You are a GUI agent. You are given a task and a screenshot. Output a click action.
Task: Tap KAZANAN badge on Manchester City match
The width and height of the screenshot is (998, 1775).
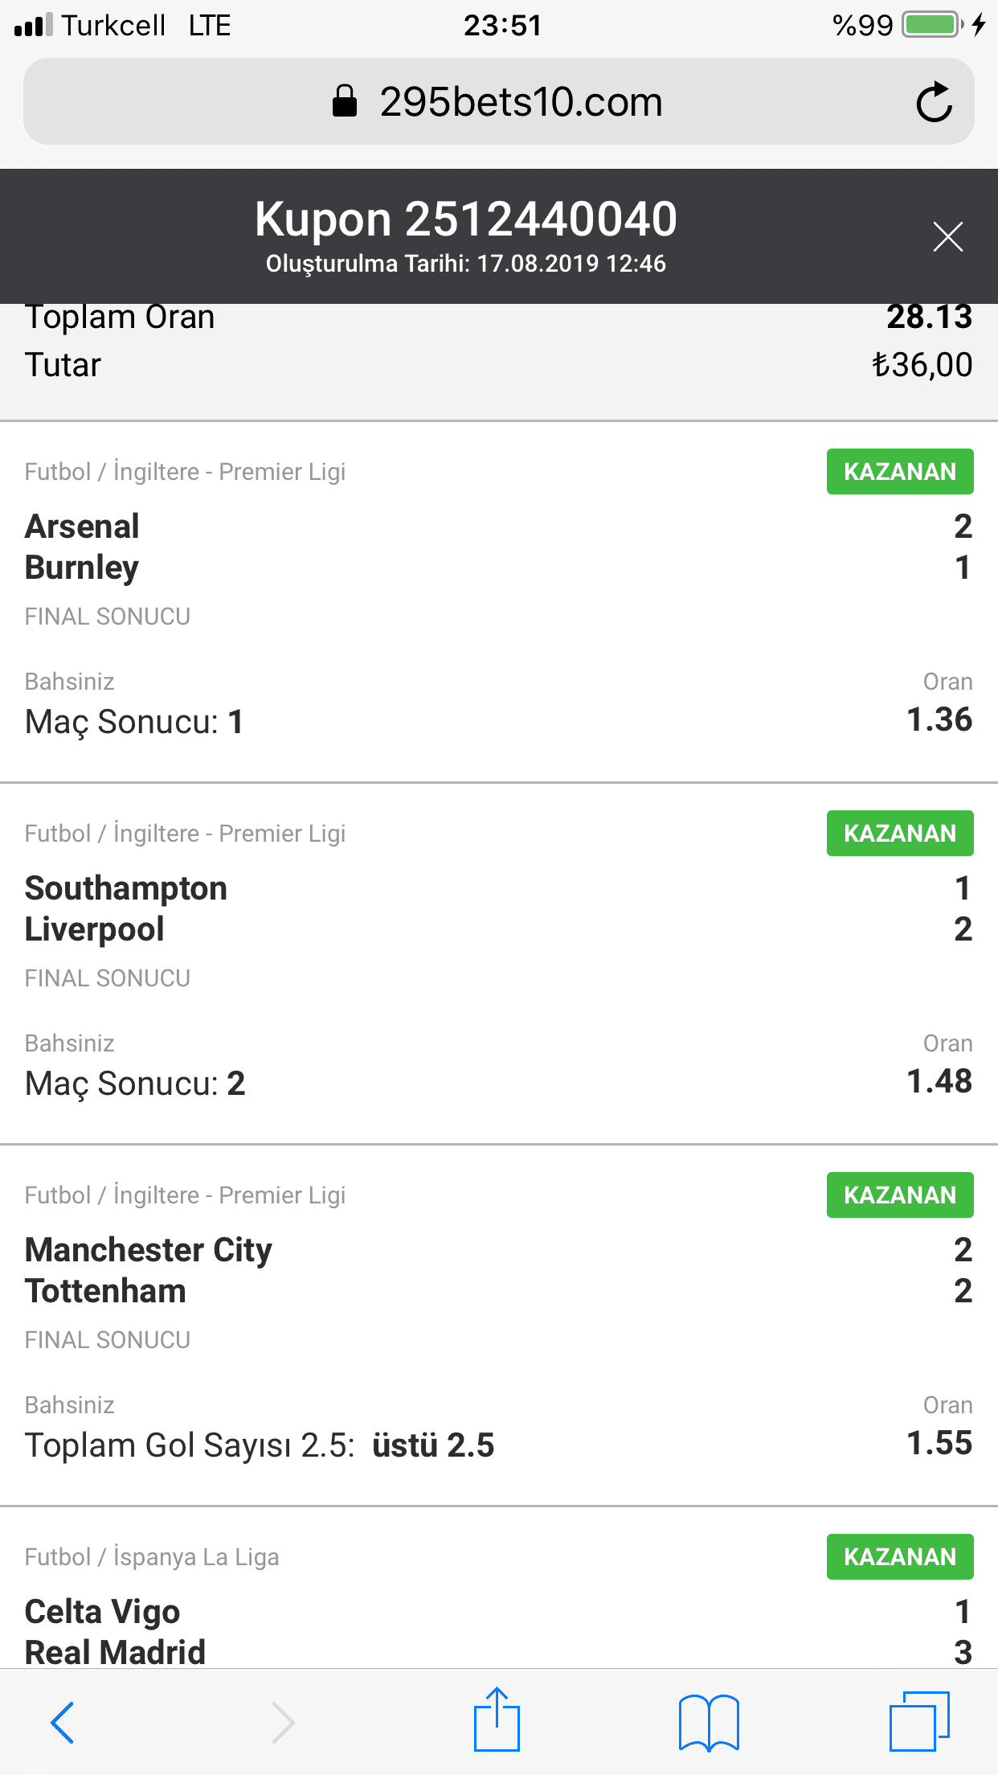coord(900,1195)
